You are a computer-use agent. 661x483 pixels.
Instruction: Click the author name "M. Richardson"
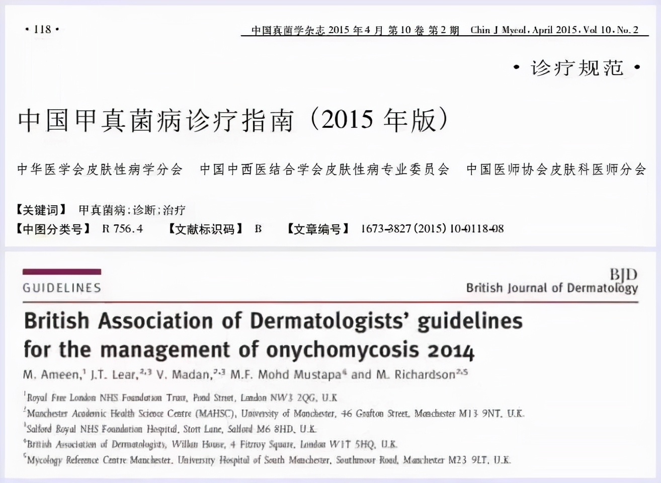(x=416, y=375)
